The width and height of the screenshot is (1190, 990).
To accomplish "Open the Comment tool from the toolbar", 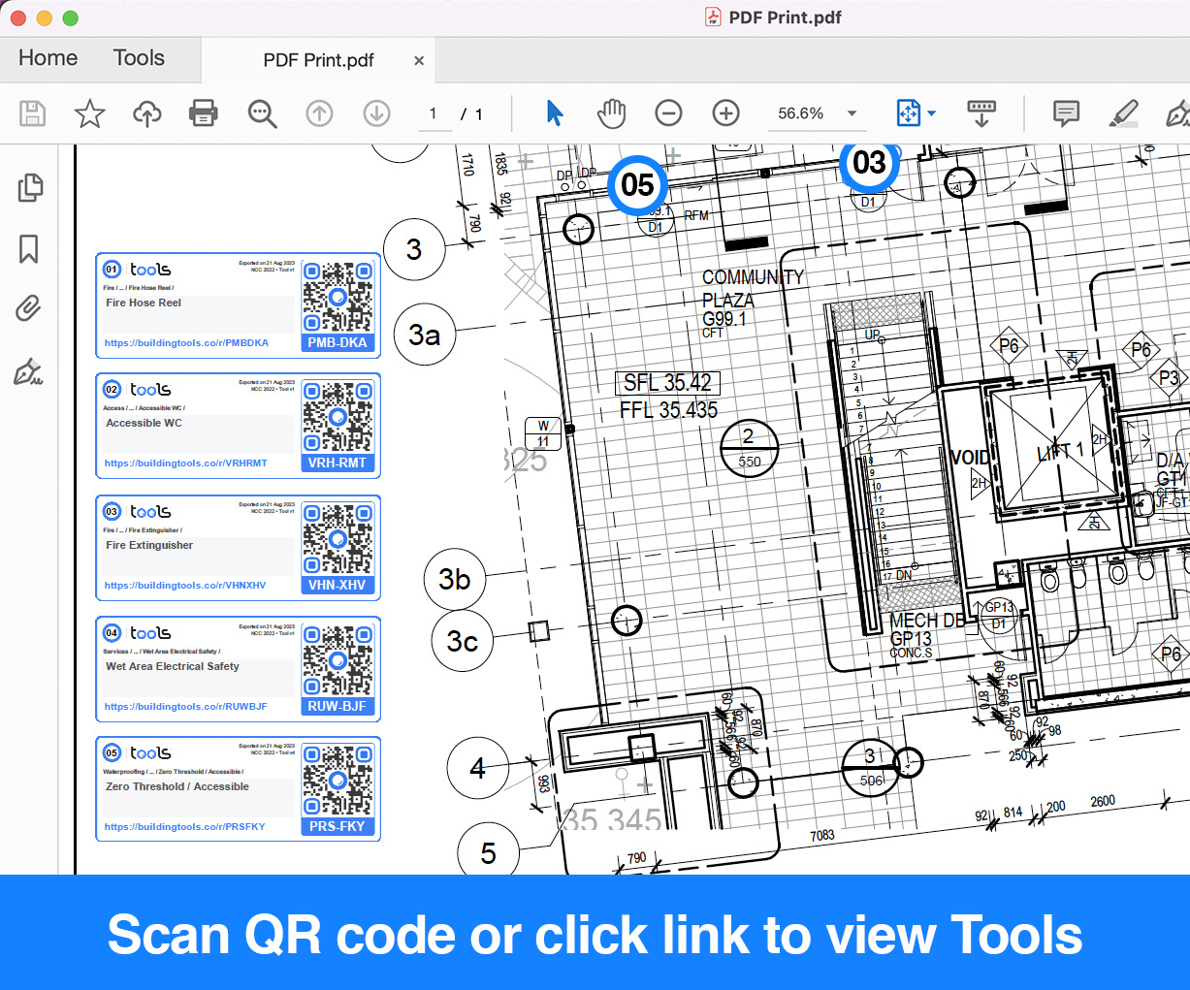I will click(1065, 113).
